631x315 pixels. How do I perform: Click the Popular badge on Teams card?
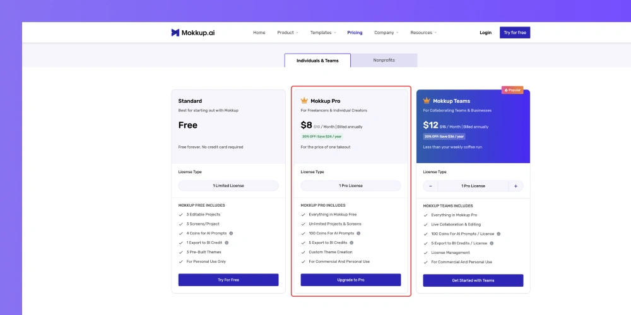pos(512,90)
